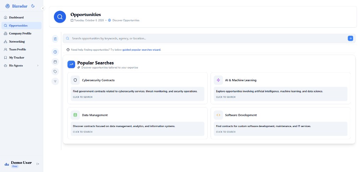Image resolution: width=363 pixels, height=172 pixels.
Task: Open the recent history clock filter
Action: point(55,52)
